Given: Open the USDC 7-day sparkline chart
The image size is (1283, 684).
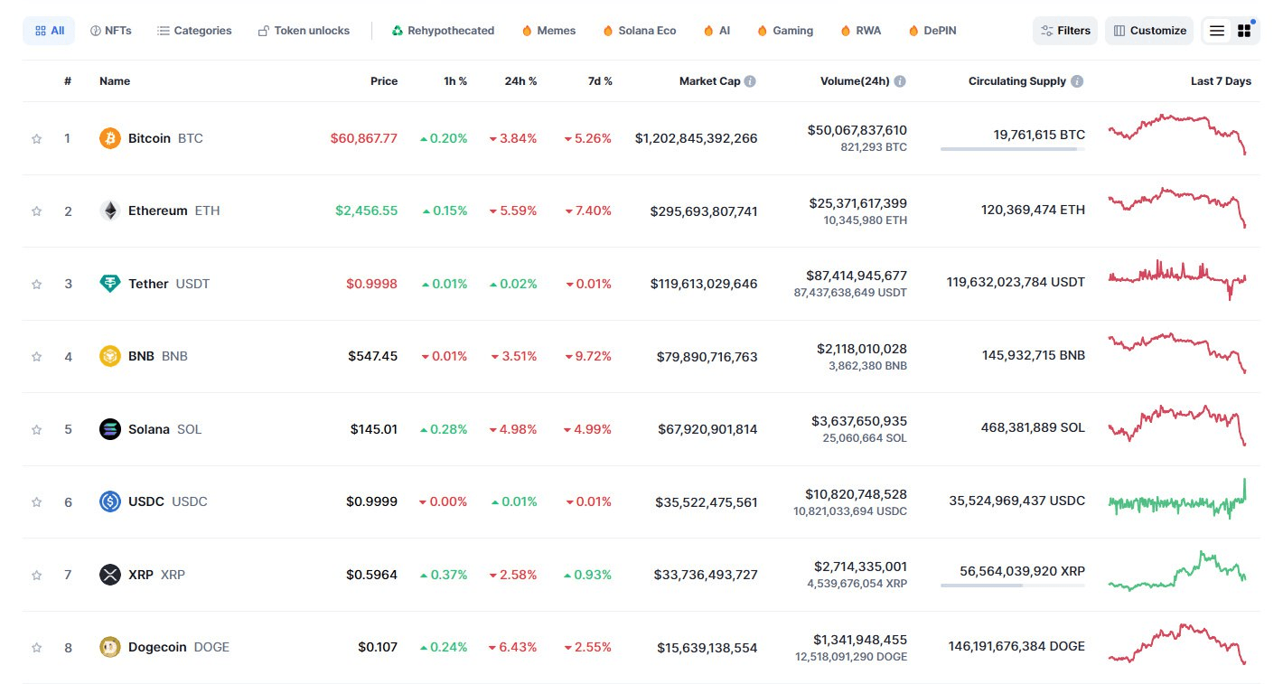Looking at the screenshot, I should click(1177, 499).
